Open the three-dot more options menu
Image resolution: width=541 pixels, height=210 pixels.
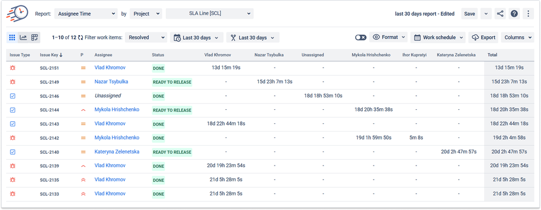click(x=528, y=14)
